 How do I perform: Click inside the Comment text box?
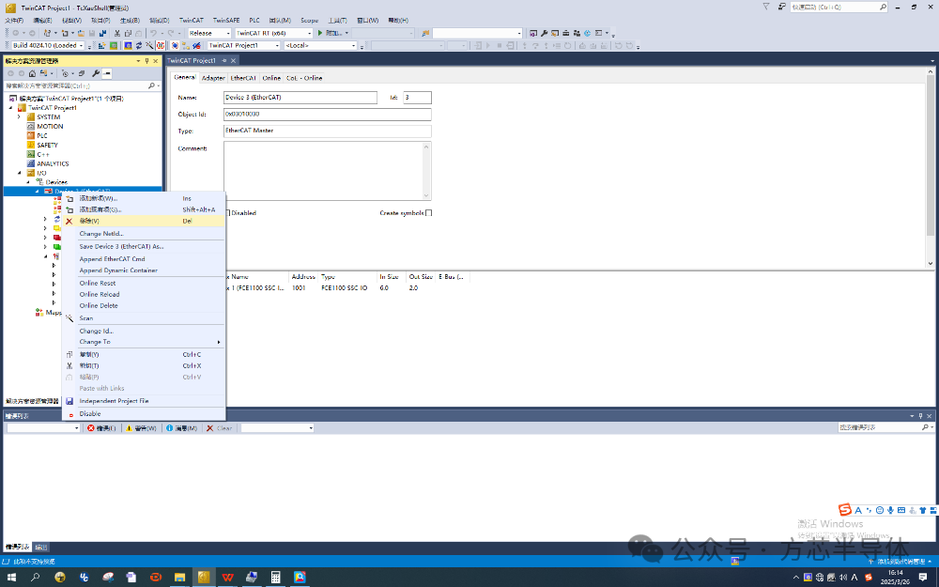[x=327, y=171]
